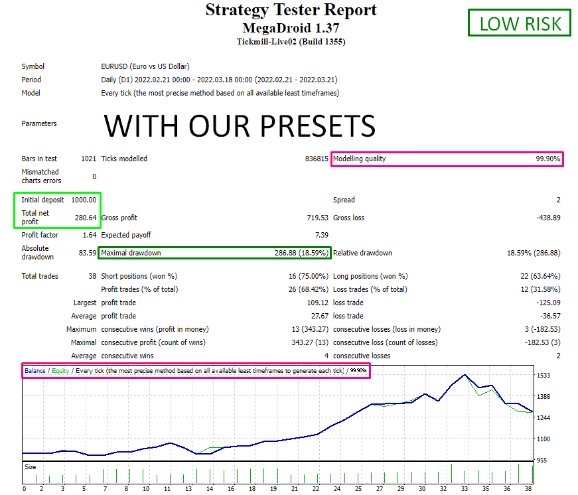The image size is (578, 495).
Task: Click the Profit trades value 26 (68.42%)
Action: coord(308,289)
